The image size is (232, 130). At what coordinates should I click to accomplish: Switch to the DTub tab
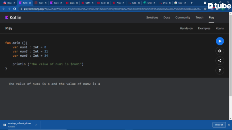tap(165, 3)
